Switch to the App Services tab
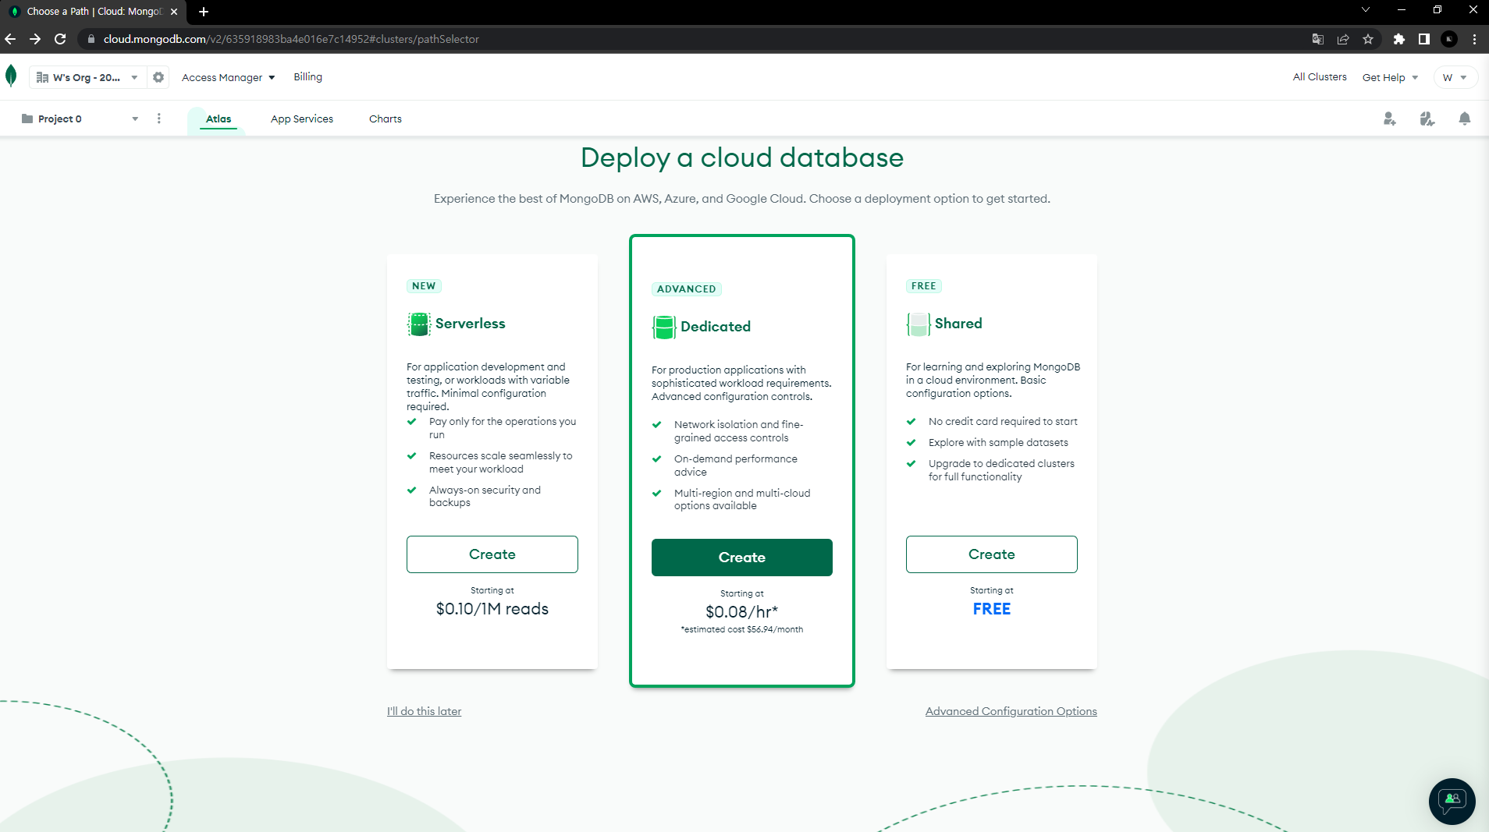 point(302,119)
